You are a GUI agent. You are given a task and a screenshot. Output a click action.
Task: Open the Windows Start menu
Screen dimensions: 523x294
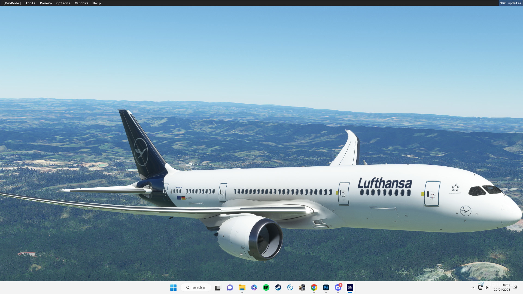(x=173, y=287)
